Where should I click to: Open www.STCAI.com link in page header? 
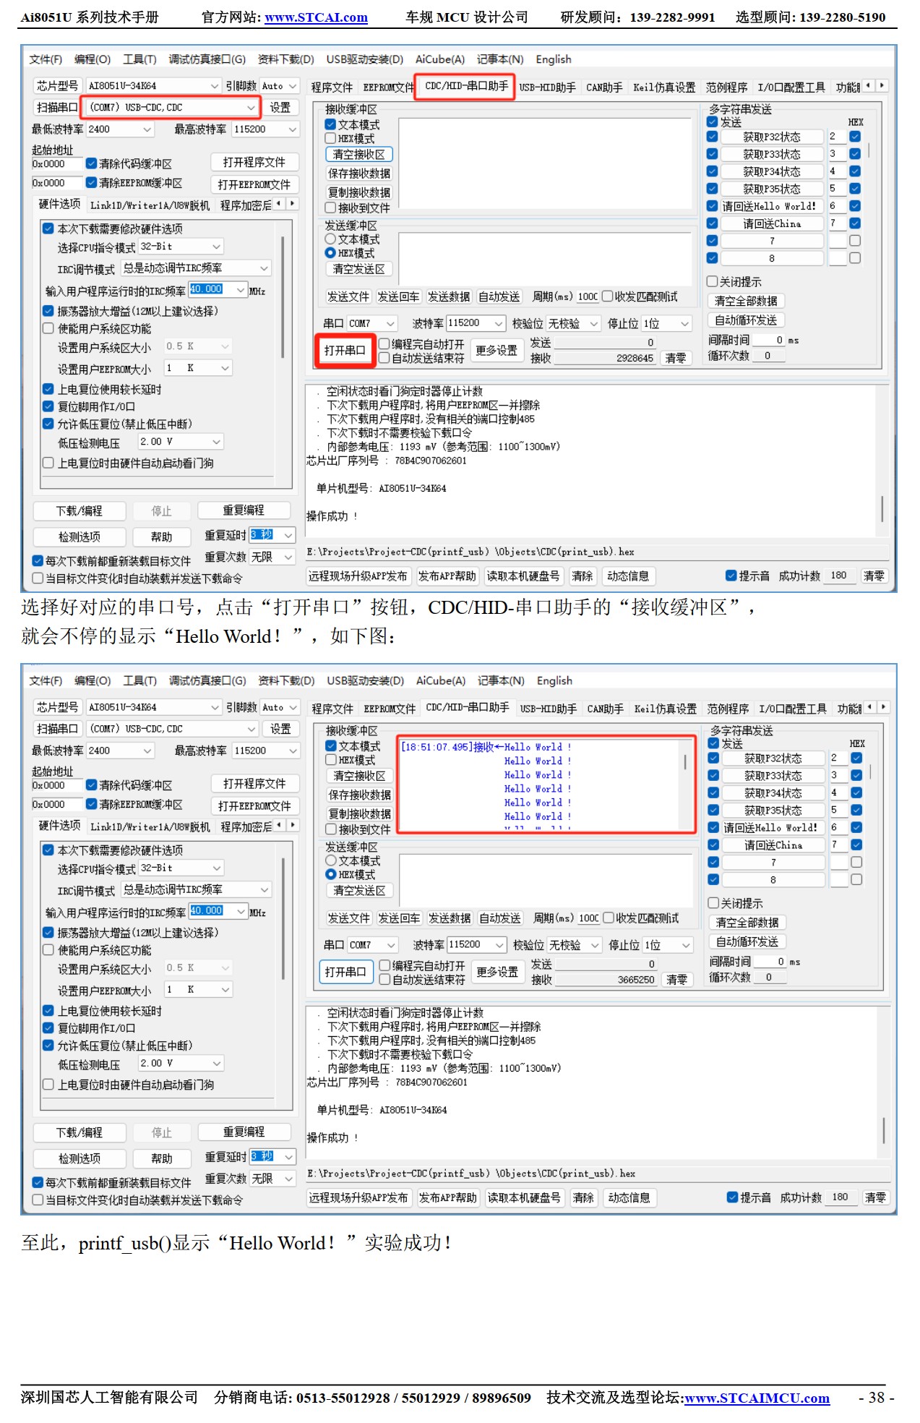pos(316,17)
